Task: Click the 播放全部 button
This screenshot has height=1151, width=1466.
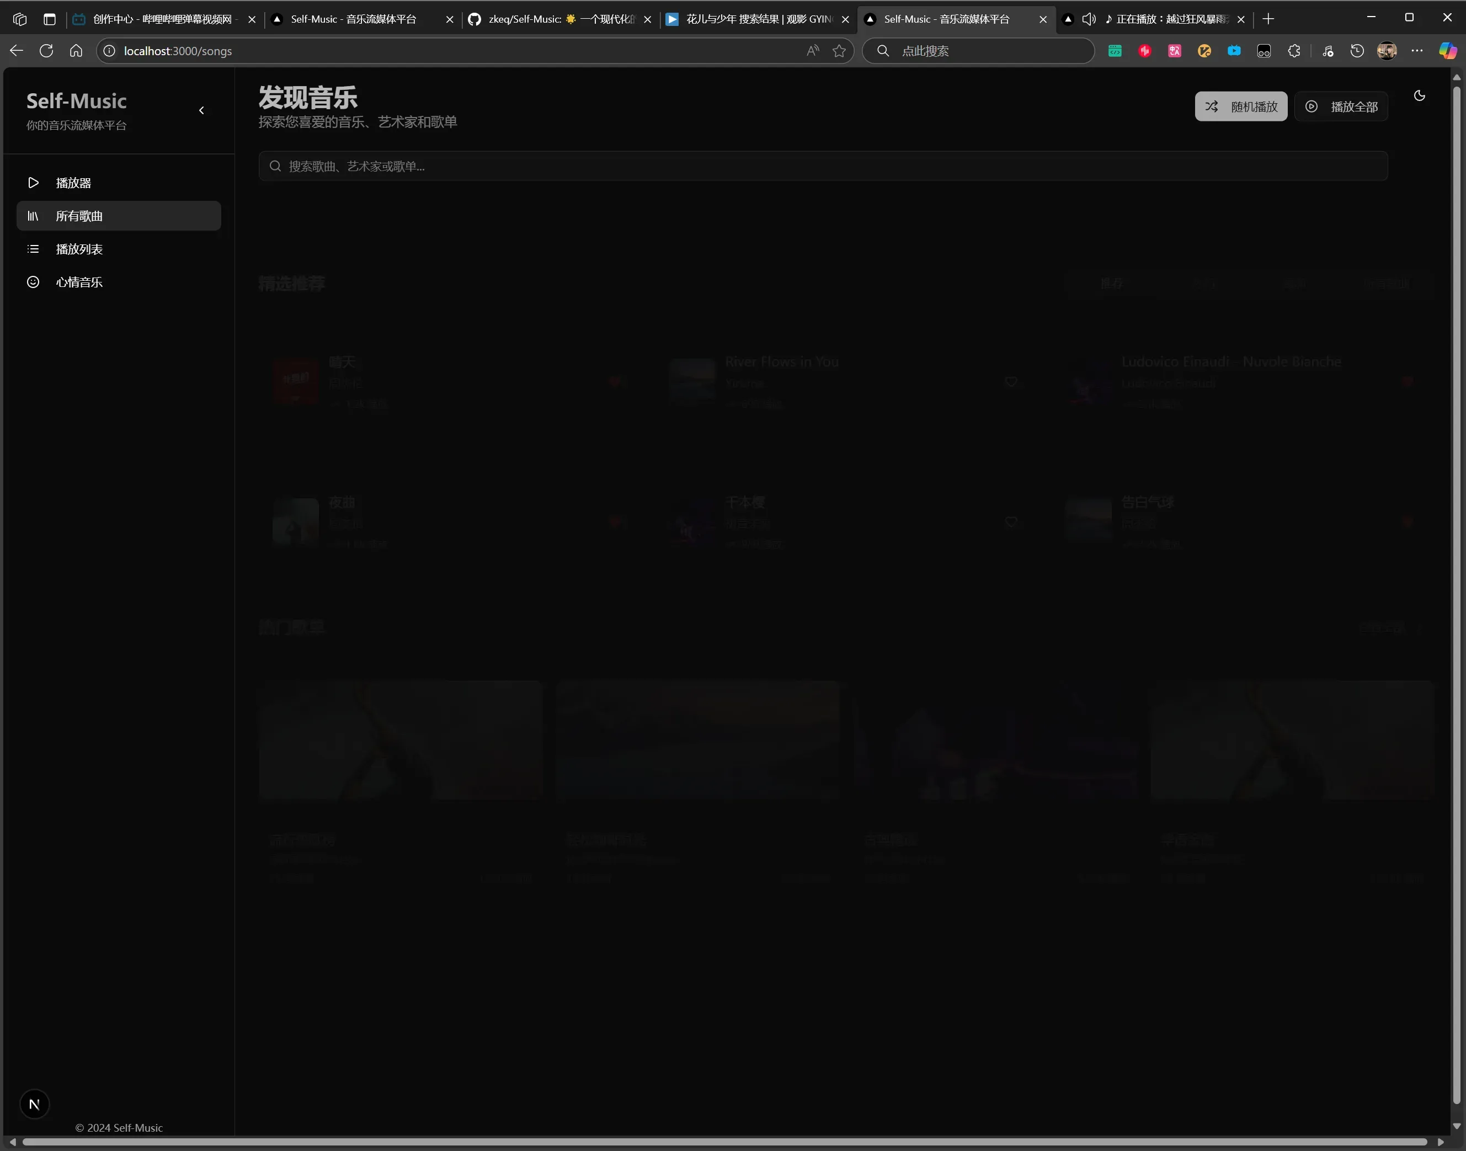Action: coord(1341,106)
